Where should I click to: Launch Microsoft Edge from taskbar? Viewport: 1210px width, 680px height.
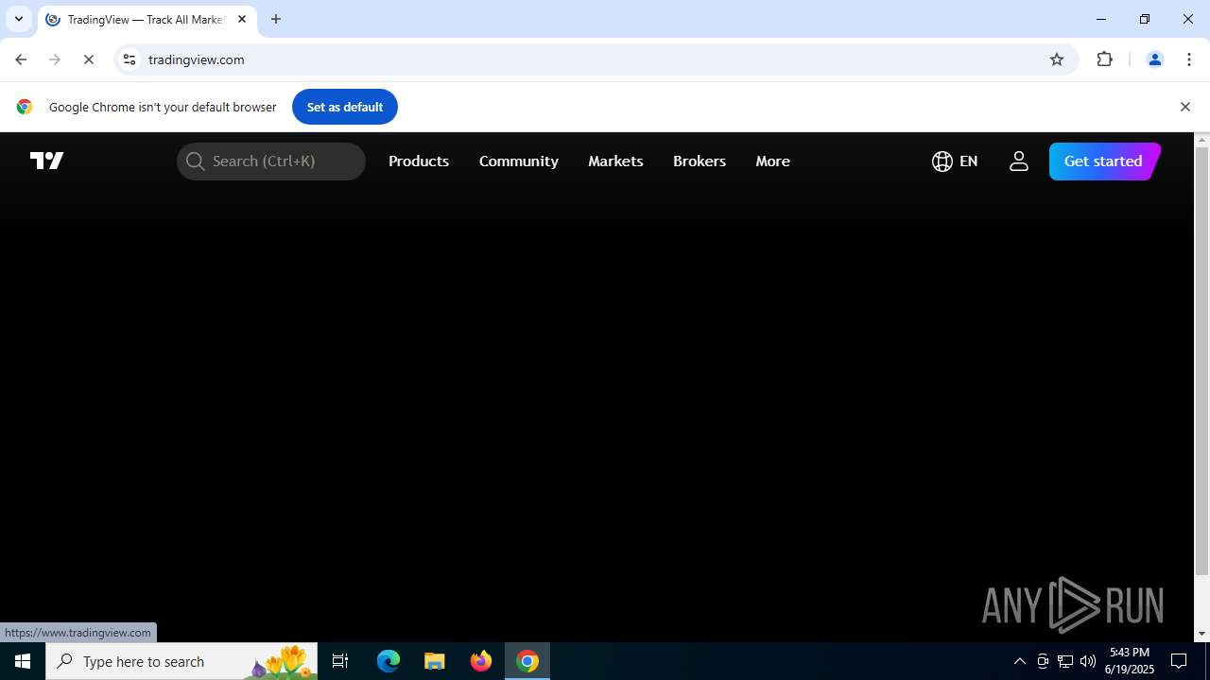pyautogui.click(x=389, y=661)
